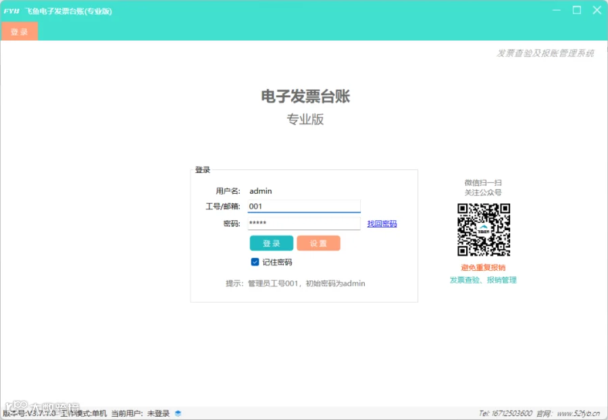Screen dimensions: 608x420
Task: Click the WeChat QR code image
Action: click(484, 230)
